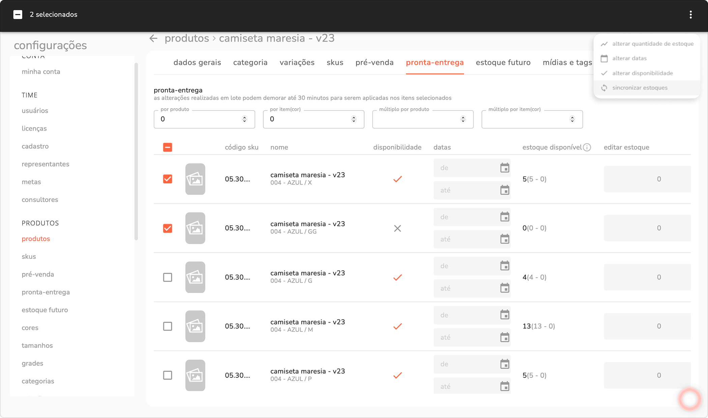Switch to the 'variações' tab

coord(297,62)
